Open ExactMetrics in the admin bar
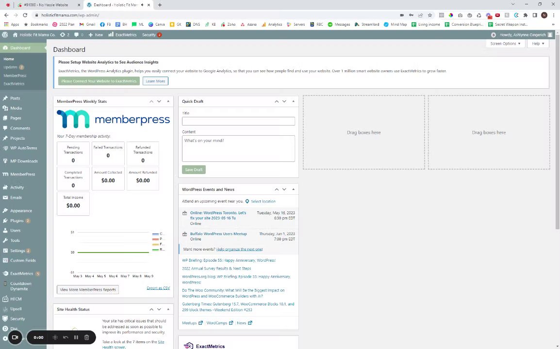The width and height of the screenshot is (560, 349). click(122, 34)
